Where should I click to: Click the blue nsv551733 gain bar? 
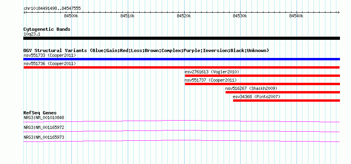(x=181, y=59)
